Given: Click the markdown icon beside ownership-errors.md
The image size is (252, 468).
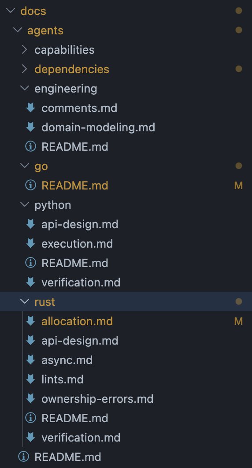Looking at the screenshot, I should [x=30, y=399].
